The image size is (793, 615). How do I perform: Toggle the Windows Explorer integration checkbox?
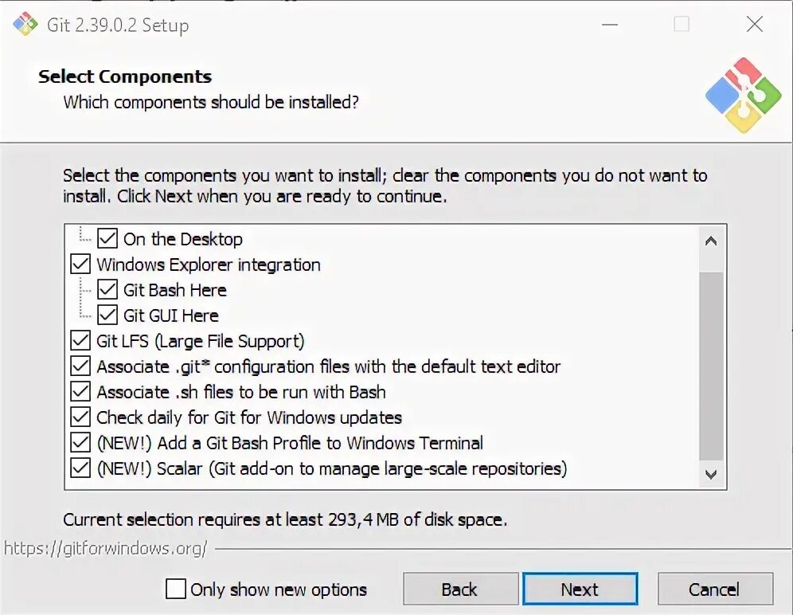pos(80,264)
